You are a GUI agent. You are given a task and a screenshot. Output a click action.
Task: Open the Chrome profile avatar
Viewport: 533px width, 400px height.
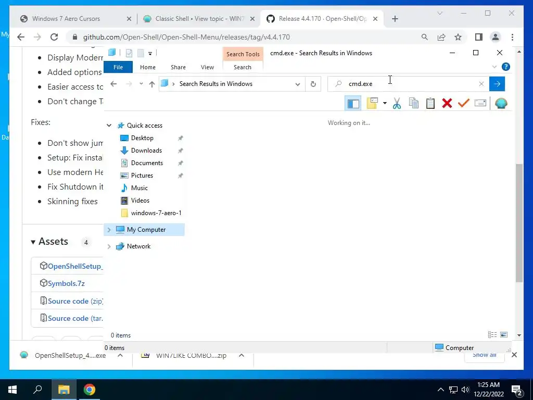[496, 37]
